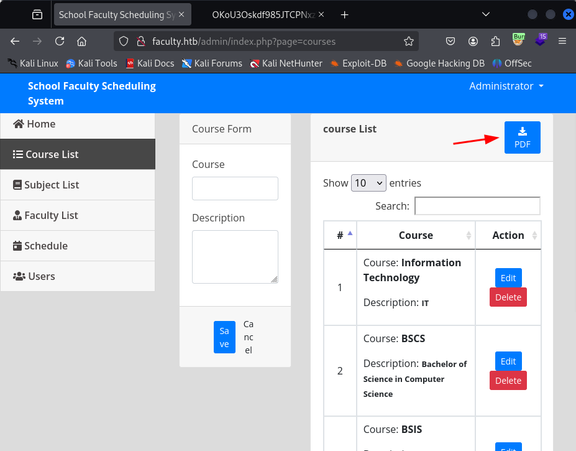Click the Cancel button in Course Form
The width and height of the screenshot is (576, 451).
(249, 337)
